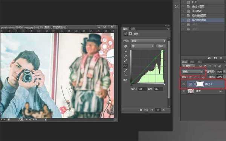Screen dimensions: 226x141
Task: Pick the black point eyedropper in Curves
Action: 125,52
